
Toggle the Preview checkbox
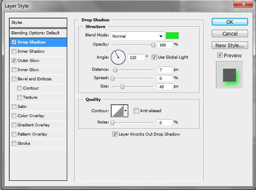pos(220,55)
